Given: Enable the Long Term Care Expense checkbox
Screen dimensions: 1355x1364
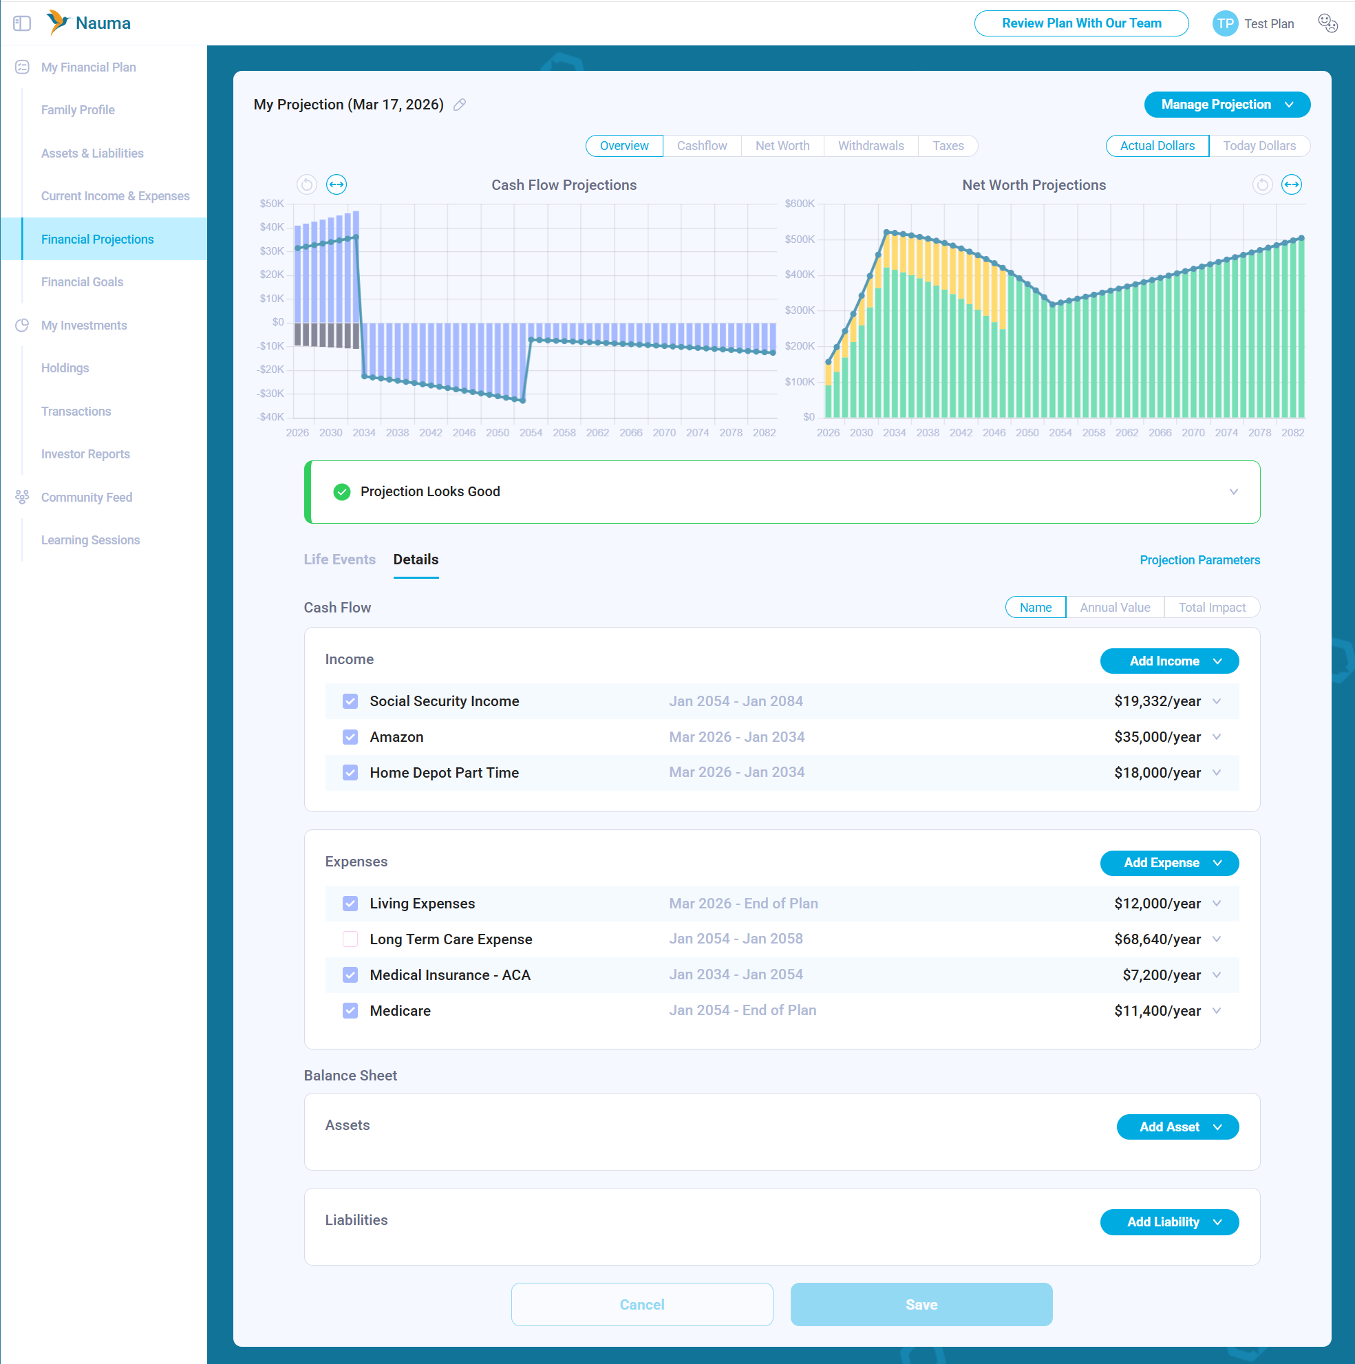Looking at the screenshot, I should pos(350,939).
